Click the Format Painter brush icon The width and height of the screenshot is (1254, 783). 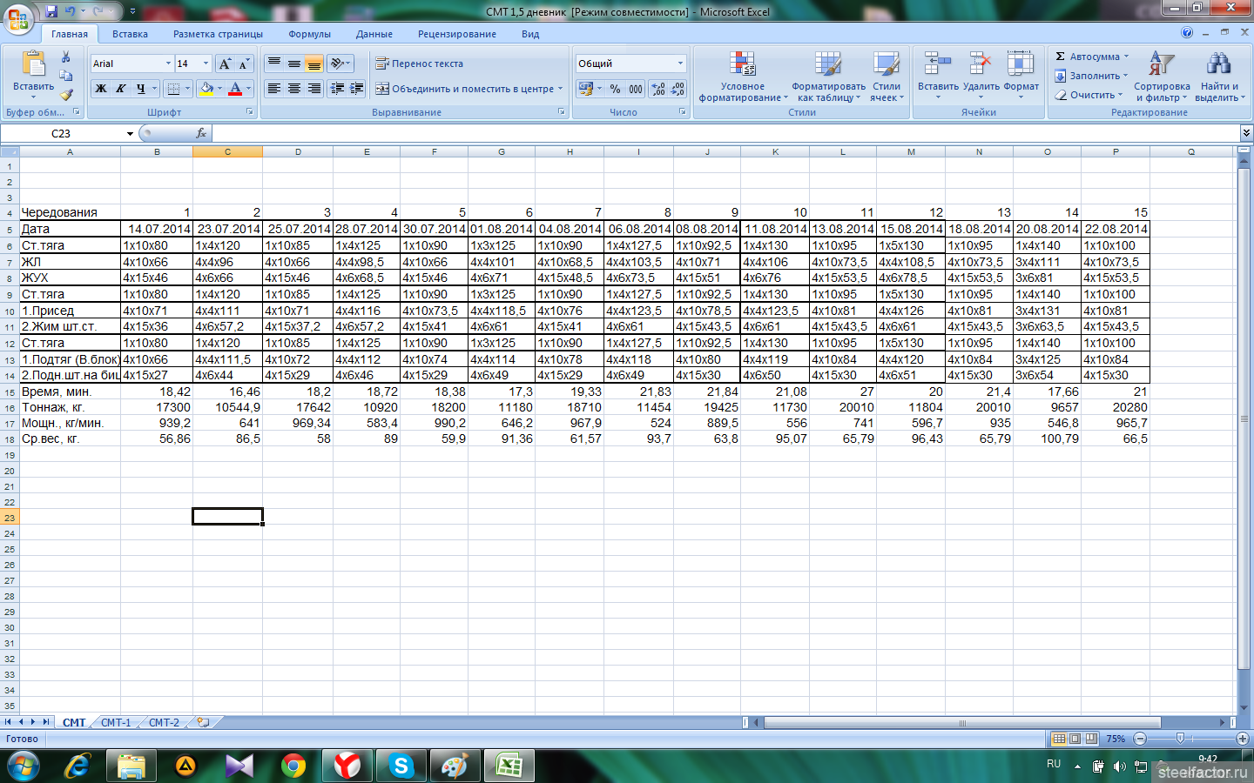coord(66,94)
